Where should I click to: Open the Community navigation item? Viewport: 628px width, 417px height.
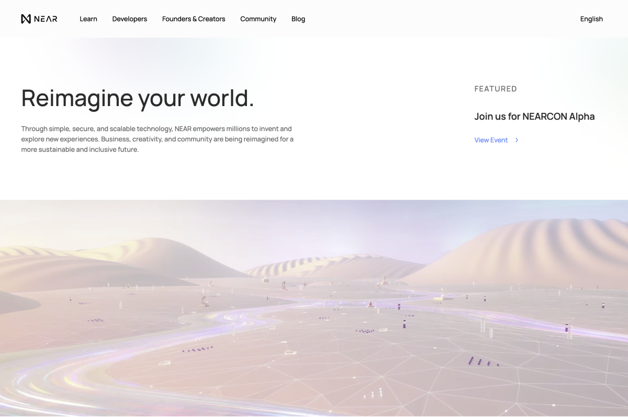pos(258,19)
